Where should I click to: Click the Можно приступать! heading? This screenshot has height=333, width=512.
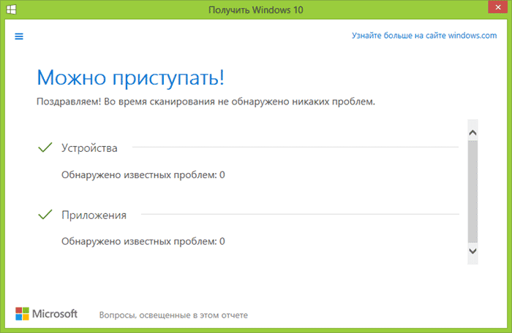pyautogui.click(x=130, y=76)
